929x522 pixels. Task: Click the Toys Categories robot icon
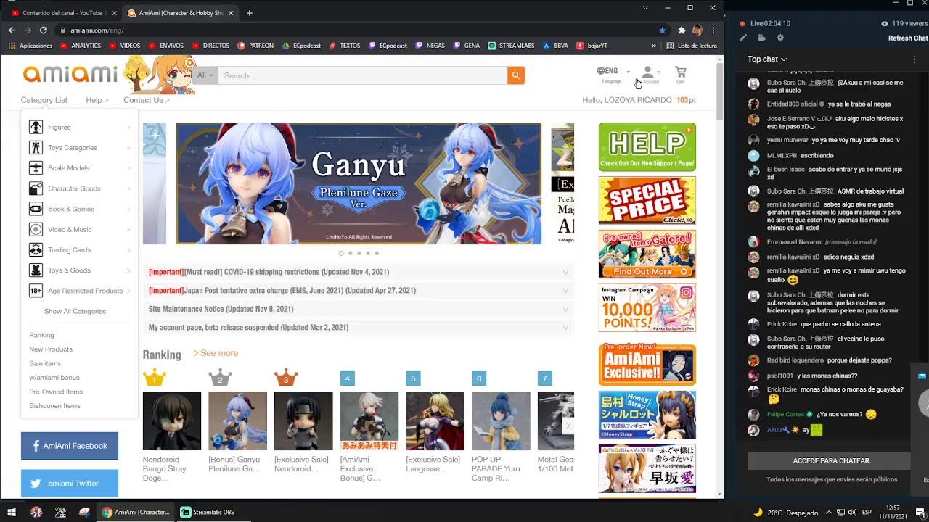(x=36, y=147)
